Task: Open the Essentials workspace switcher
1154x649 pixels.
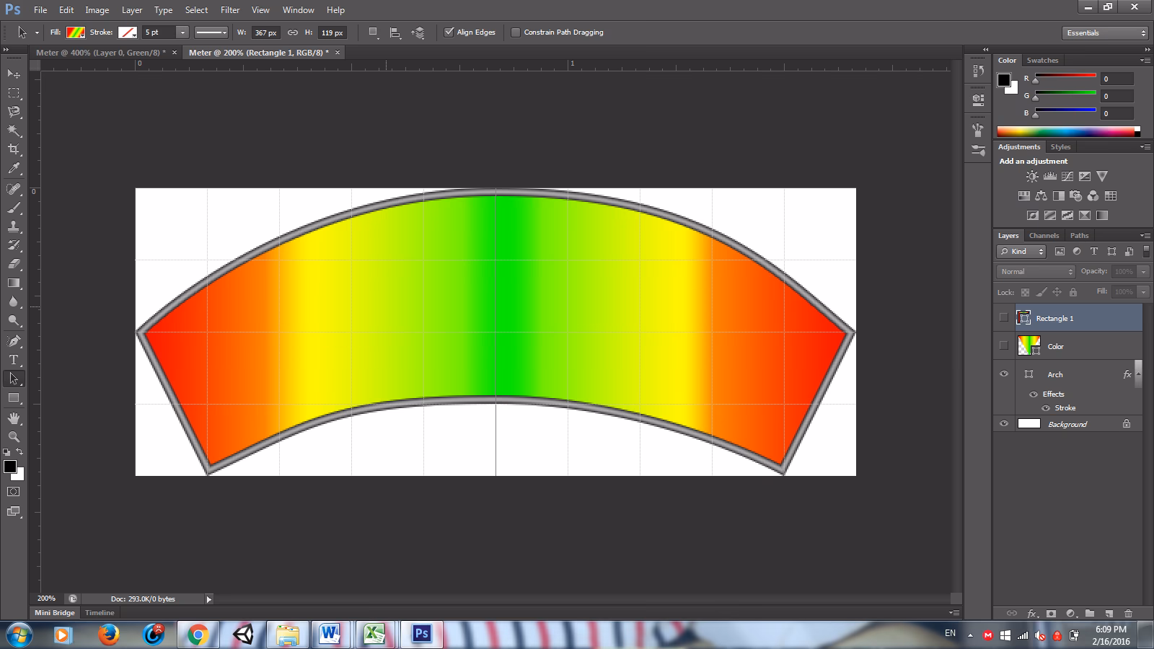Action: tap(1104, 32)
